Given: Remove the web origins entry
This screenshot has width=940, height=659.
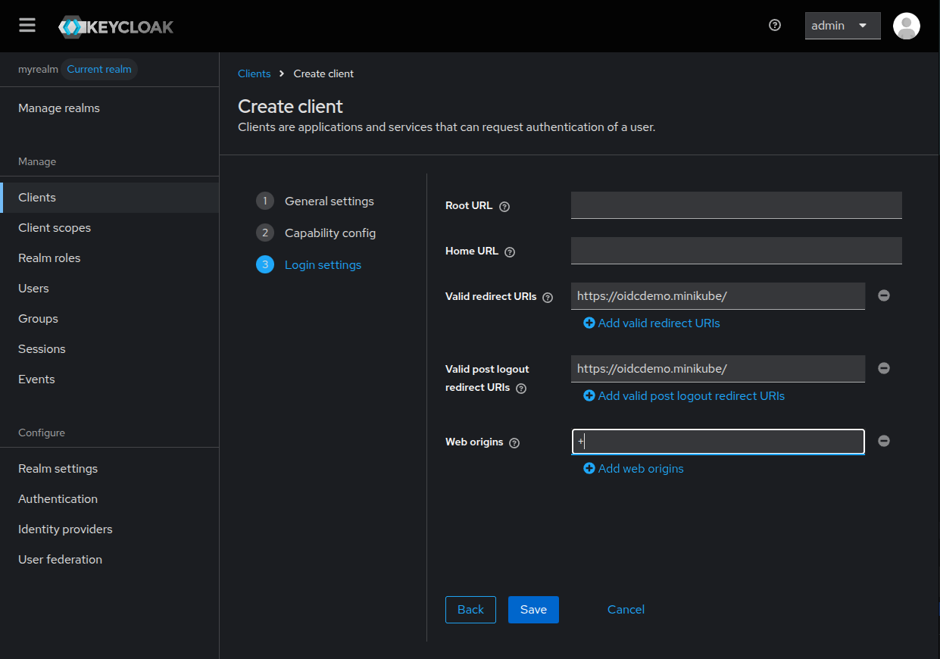Looking at the screenshot, I should [883, 441].
